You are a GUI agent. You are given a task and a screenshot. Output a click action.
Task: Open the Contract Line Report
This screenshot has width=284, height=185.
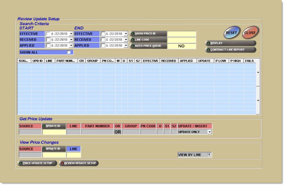(231, 50)
